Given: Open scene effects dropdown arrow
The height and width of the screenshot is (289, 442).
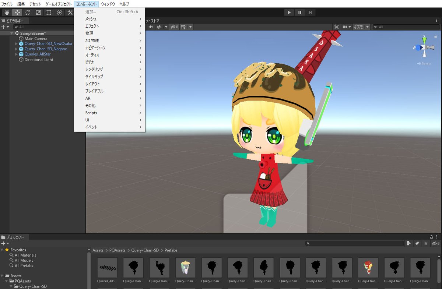Looking at the screenshot, I should pos(166,27).
